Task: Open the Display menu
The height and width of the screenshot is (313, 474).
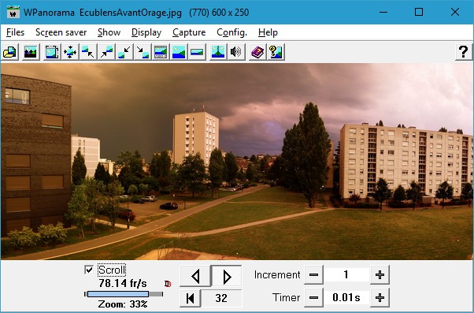Action: [x=146, y=32]
